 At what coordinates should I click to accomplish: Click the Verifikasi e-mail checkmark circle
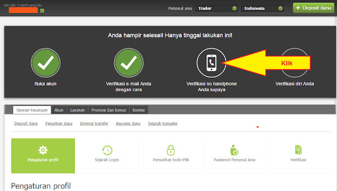[128, 63]
